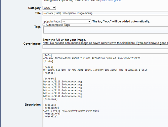Click the 'COPY & PASTE MEDIAINFO/BDINFO DUMP HERE' line
Viewport: 168px width, 127px height.
coord(71,111)
